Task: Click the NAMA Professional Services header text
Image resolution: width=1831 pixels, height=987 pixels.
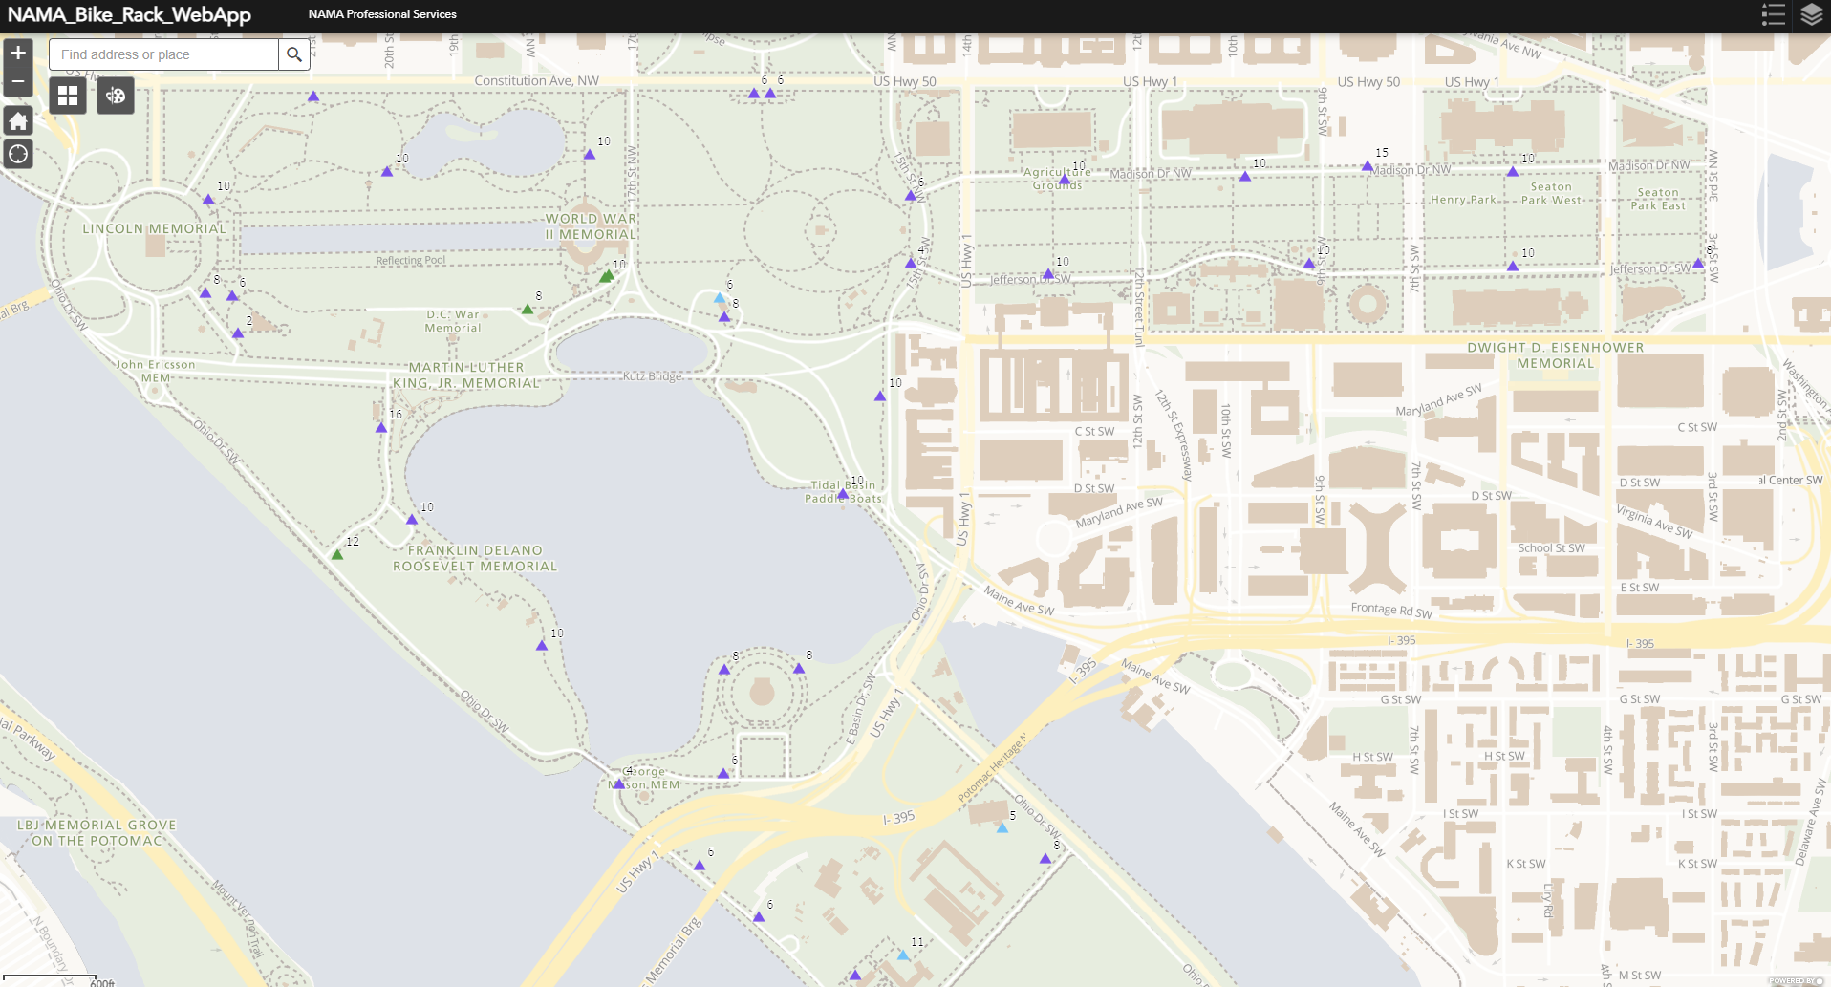Action: 381,14
